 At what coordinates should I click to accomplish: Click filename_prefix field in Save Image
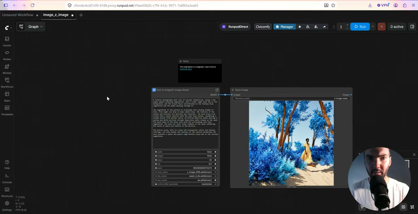click(x=291, y=98)
